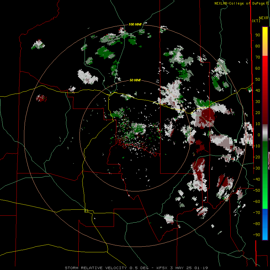Pick the light cyan color bar segment
This screenshot has height=270, width=270.
point(265,234)
